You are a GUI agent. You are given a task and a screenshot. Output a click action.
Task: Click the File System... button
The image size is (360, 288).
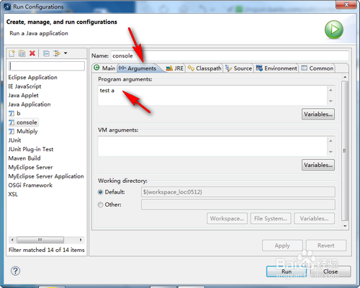pyautogui.click(x=271, y=218)
